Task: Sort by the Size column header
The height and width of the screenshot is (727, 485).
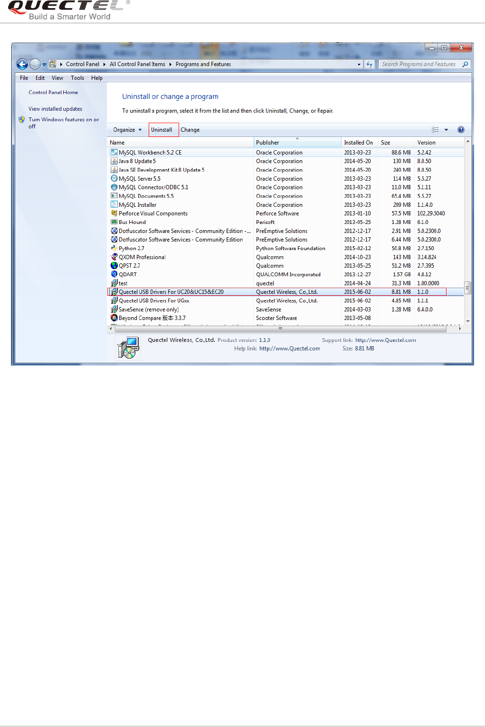Action: pyautogui.click(x=396, y=143)
